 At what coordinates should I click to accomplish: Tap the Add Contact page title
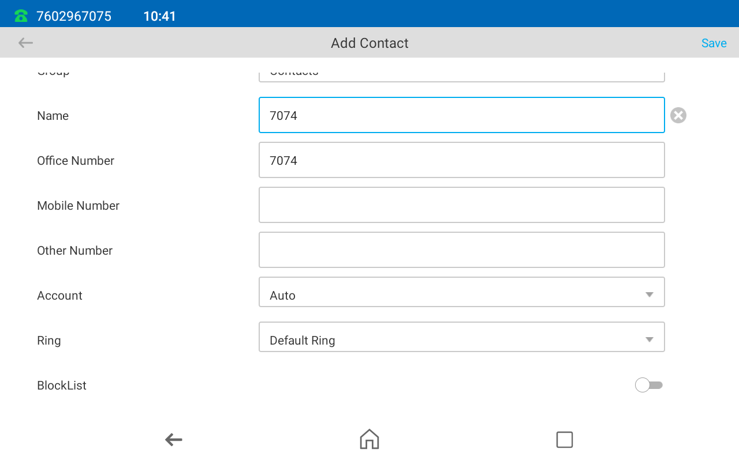coord(369,43)
